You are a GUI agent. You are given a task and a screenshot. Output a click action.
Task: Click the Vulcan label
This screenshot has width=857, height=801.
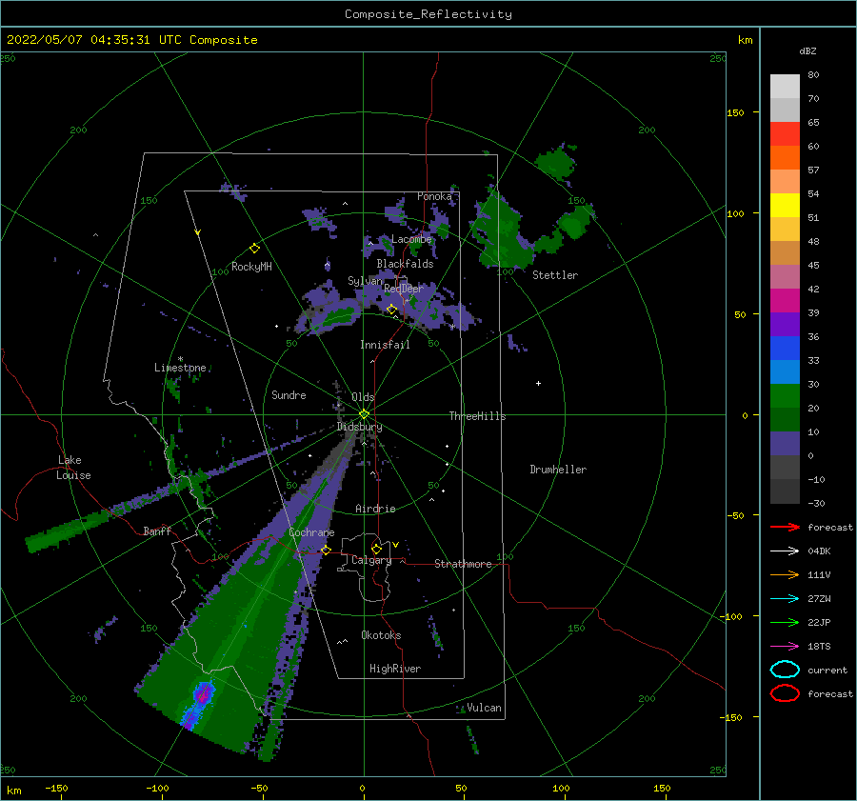(484, 708)
